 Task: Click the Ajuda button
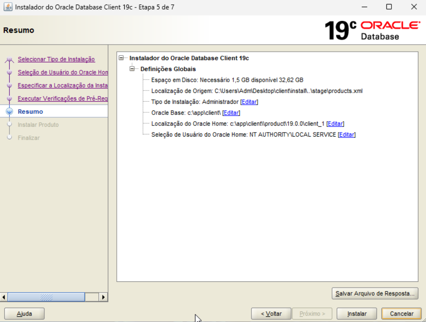pos(24,313)
